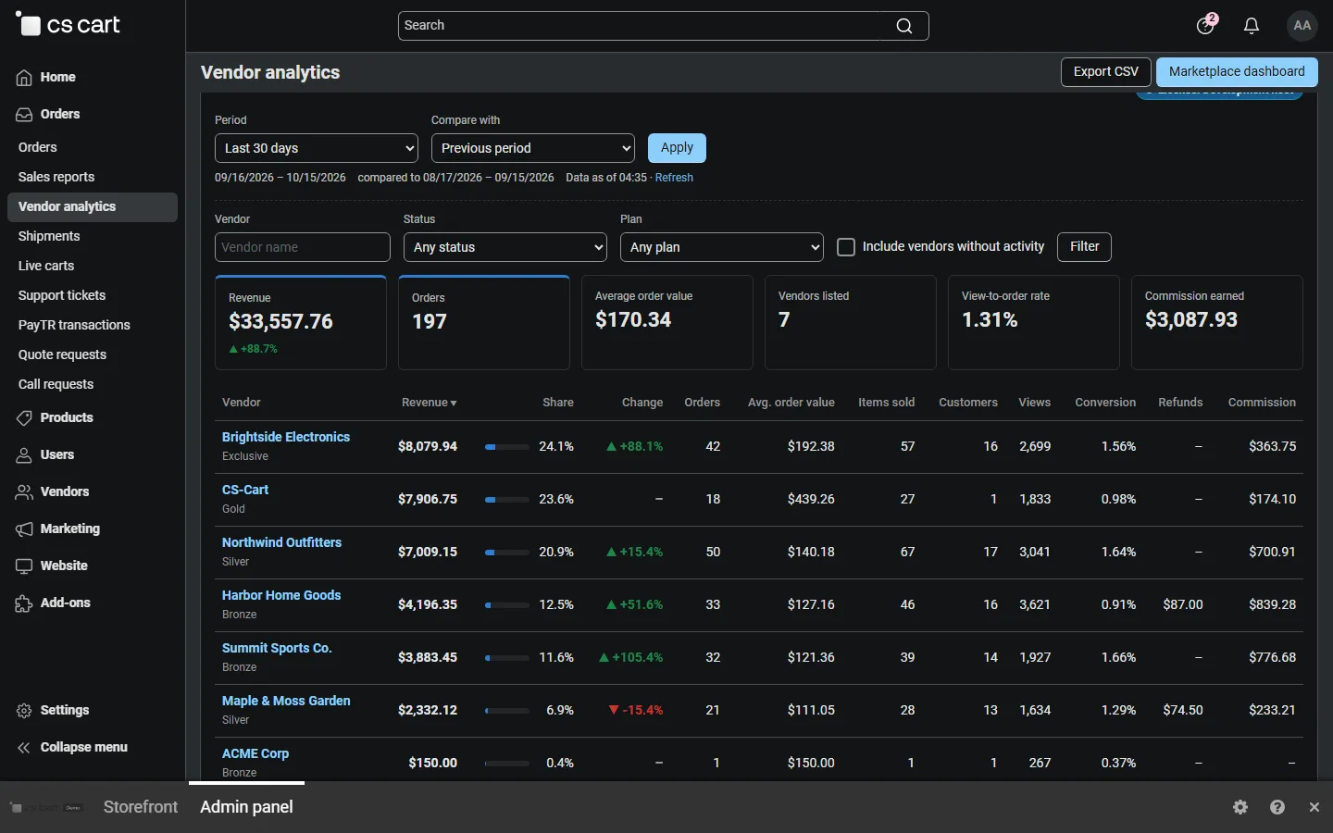
Task: Click the Filter button
Action: 1085,247
